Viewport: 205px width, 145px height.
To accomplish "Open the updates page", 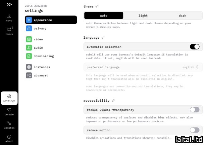I will 9,125.
